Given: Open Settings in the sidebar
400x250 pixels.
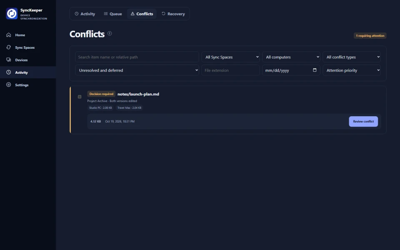Looking at the screenshot, I should [x=28, y=85].
